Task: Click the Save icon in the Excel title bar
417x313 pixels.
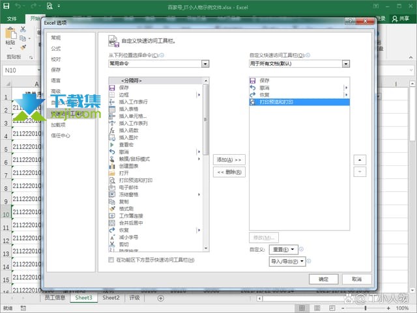Action: 6,6
